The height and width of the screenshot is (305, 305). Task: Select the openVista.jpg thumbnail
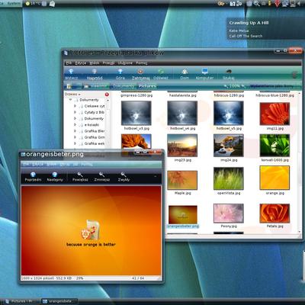[229, 178]
